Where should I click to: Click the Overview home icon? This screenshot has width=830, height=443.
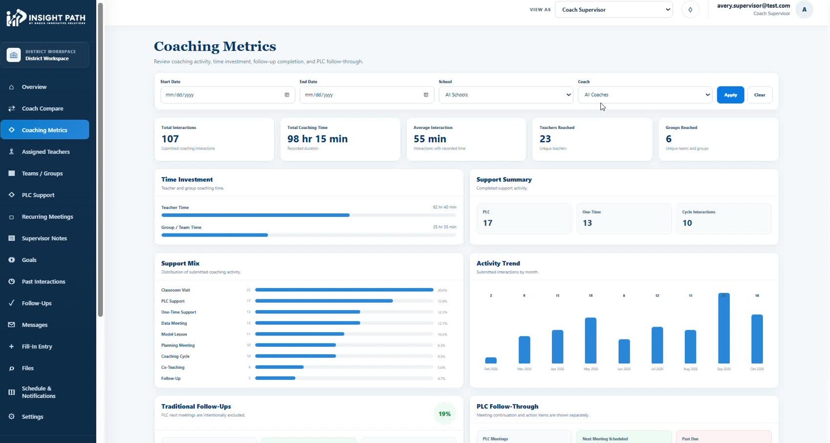coord(11,87)
